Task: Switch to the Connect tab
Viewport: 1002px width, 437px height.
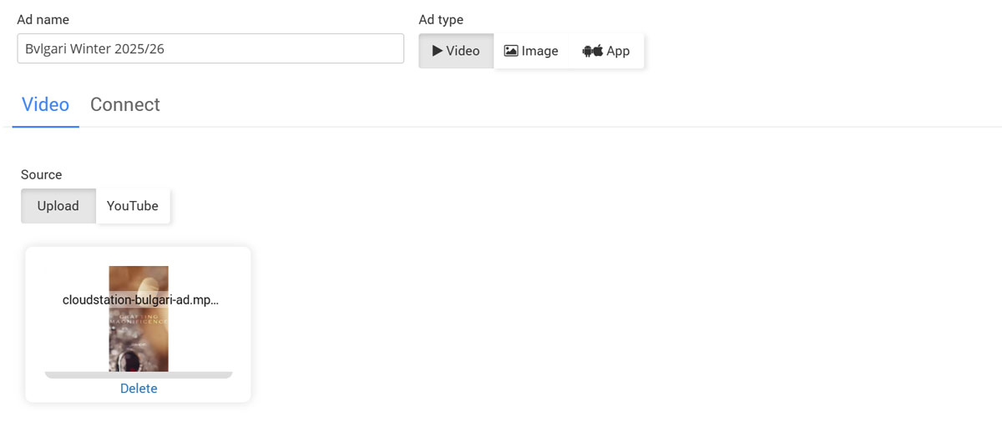Action: (125, 105)
